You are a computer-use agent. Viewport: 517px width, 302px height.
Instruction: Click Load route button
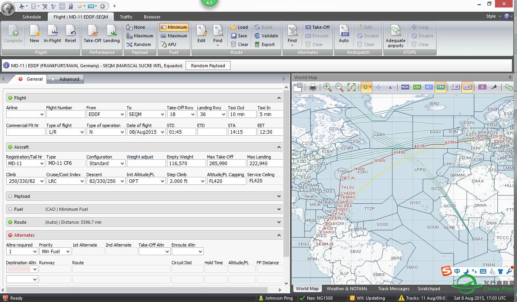[239, 27]
